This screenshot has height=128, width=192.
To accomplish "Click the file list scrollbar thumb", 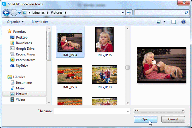I will point(128,67).
